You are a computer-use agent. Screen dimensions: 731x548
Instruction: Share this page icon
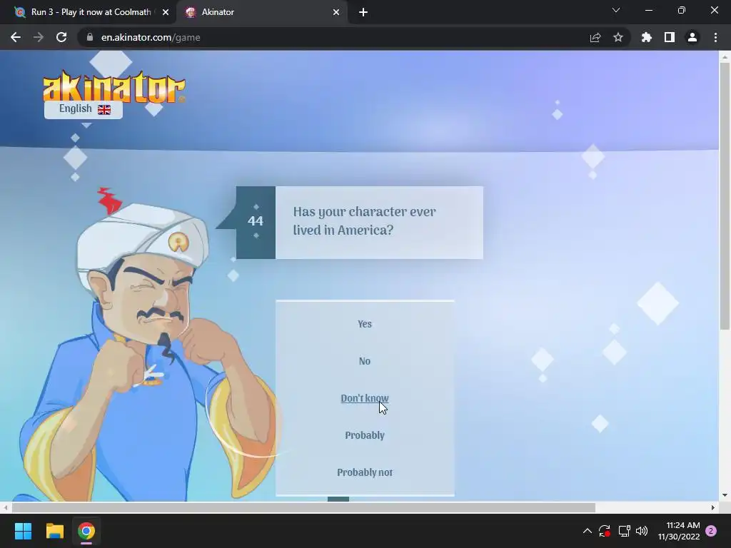pos(595,37)
